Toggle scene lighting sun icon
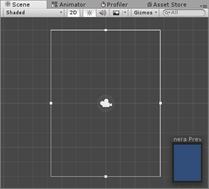Viewport: 209px width, 189px height. tap(89, 13)
